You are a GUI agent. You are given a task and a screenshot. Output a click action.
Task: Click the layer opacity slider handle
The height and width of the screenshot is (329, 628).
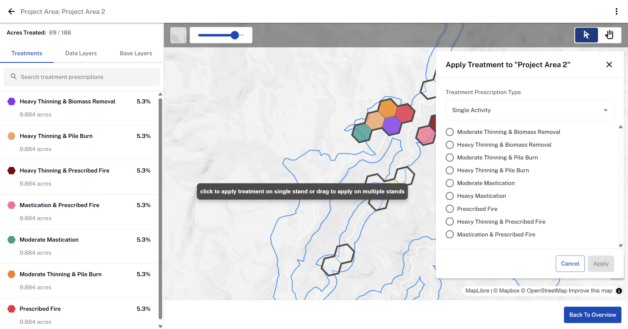pos(235,35)
